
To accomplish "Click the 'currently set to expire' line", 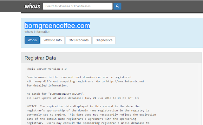I will (x=91, y=115).
